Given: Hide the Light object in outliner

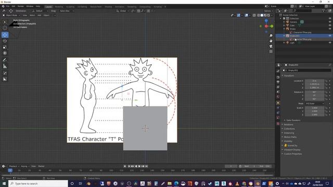Looking at the screenshot, I should (330, 43).
